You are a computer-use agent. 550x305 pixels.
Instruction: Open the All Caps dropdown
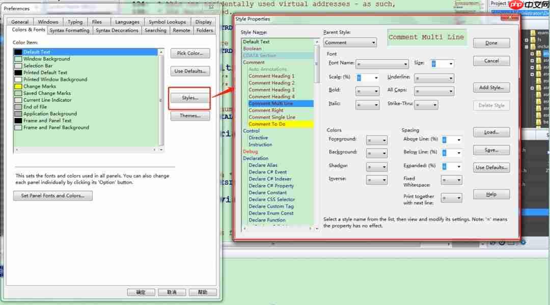(434, 91)
